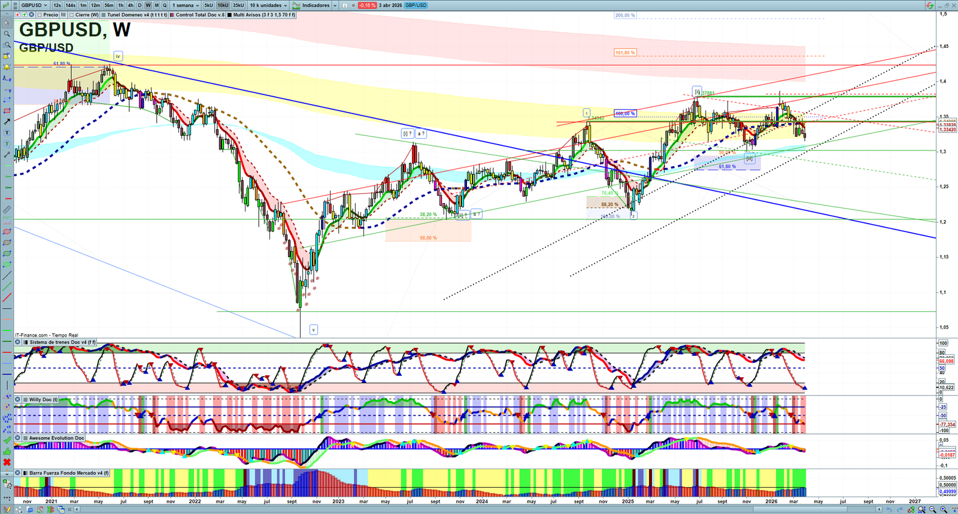This screenshot has width=958, height=514.
Task: Click the red X delete icon in left sidebar
Action: tap(7, 463)
